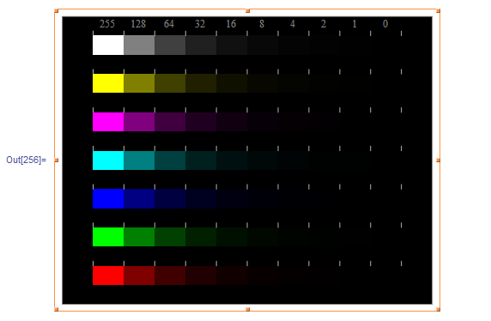Screen dimensions: 491x321
Task: Click the Out[256]= cell label
Action: [26, 160]
